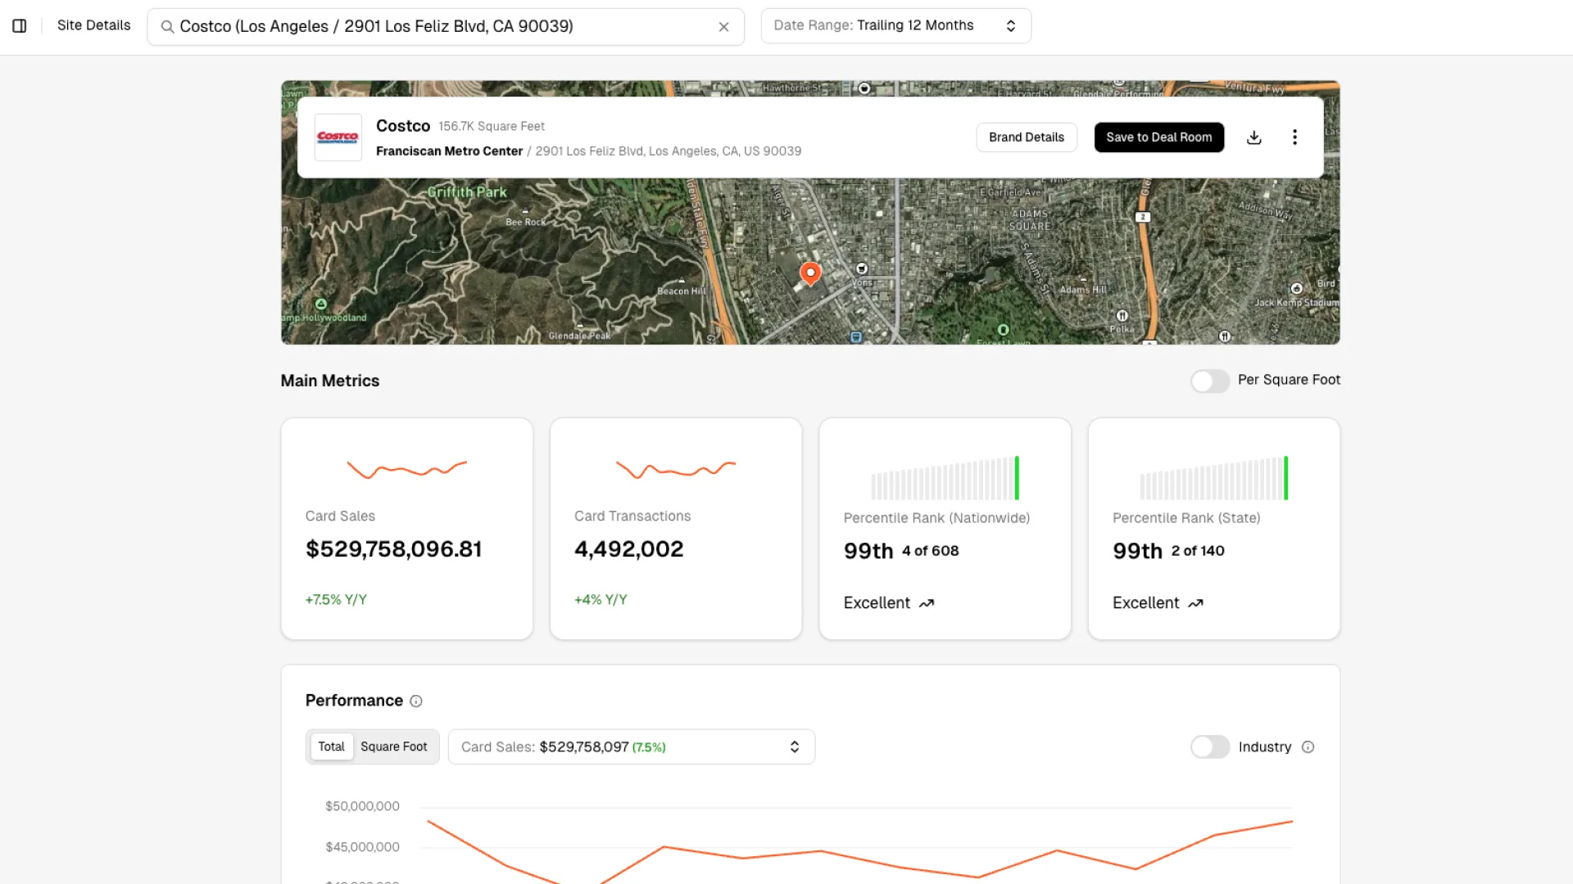Open the three-dot overflow menu
1573x884 pixels.
(x=1294, y=137)
